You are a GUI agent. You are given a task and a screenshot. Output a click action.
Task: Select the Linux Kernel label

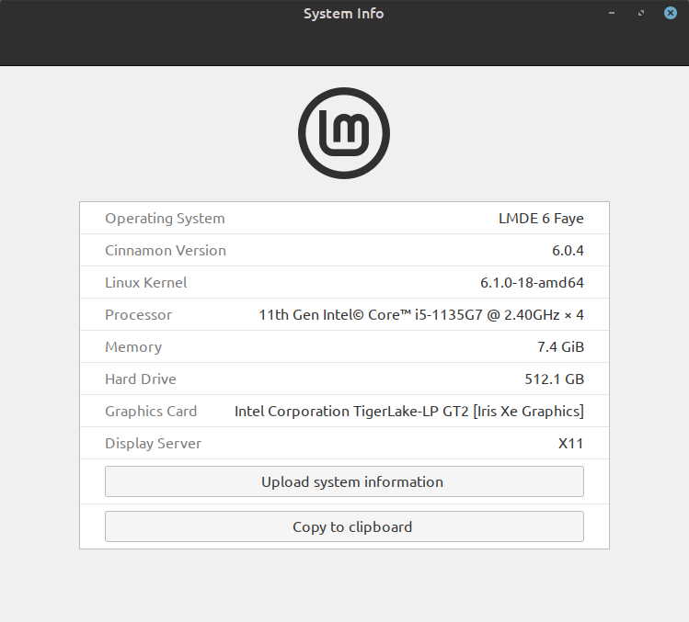146,283
